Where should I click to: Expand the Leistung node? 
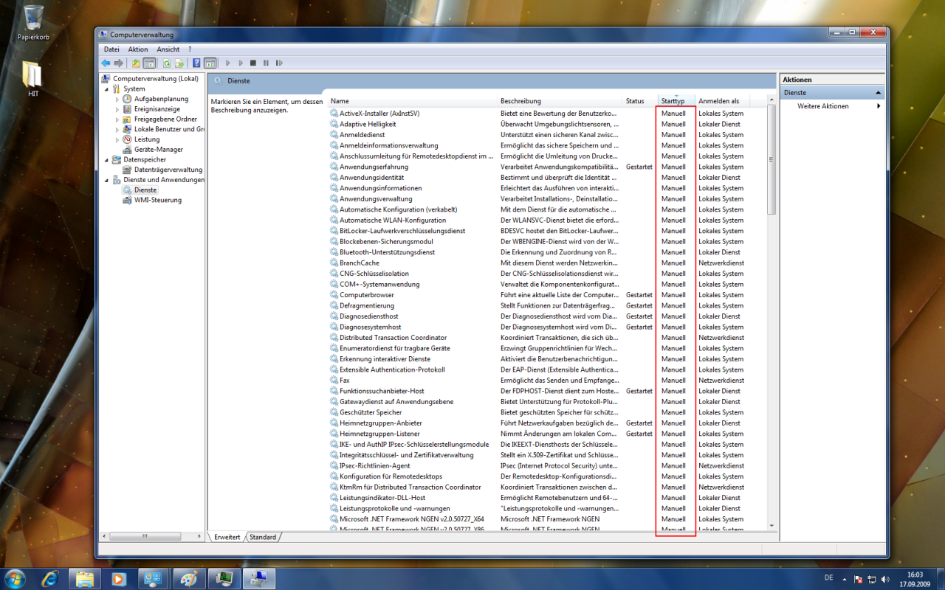117,139
